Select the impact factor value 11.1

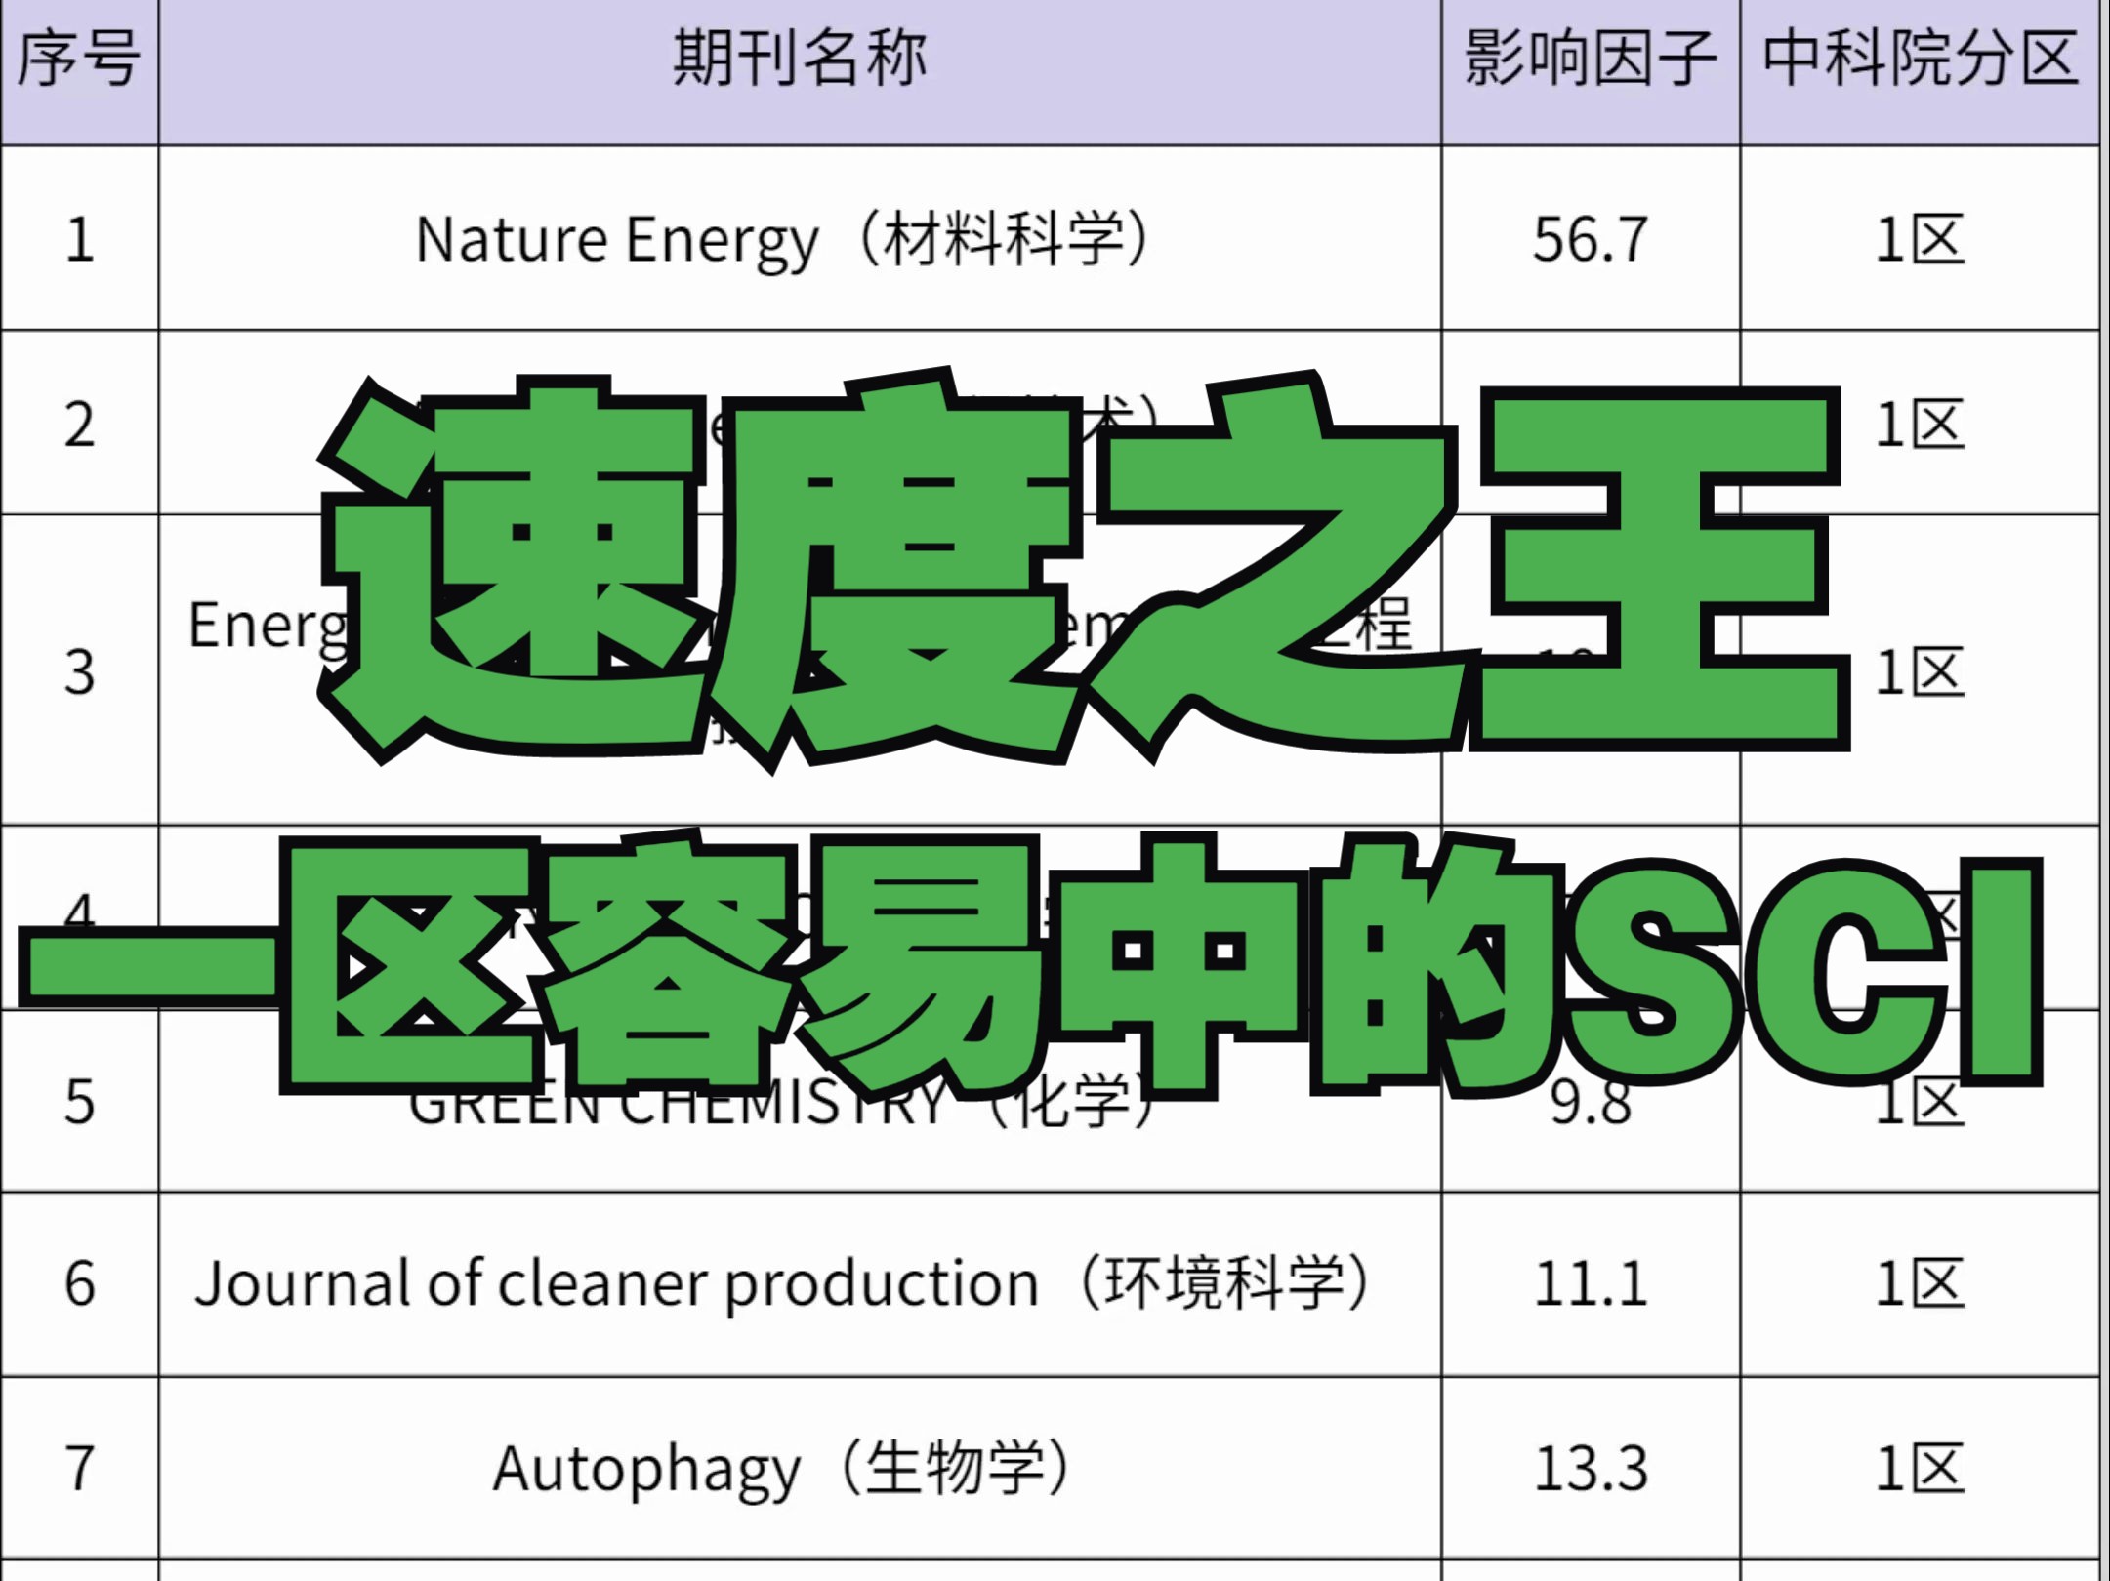pyautogui.click(x=1591, y=1283)
